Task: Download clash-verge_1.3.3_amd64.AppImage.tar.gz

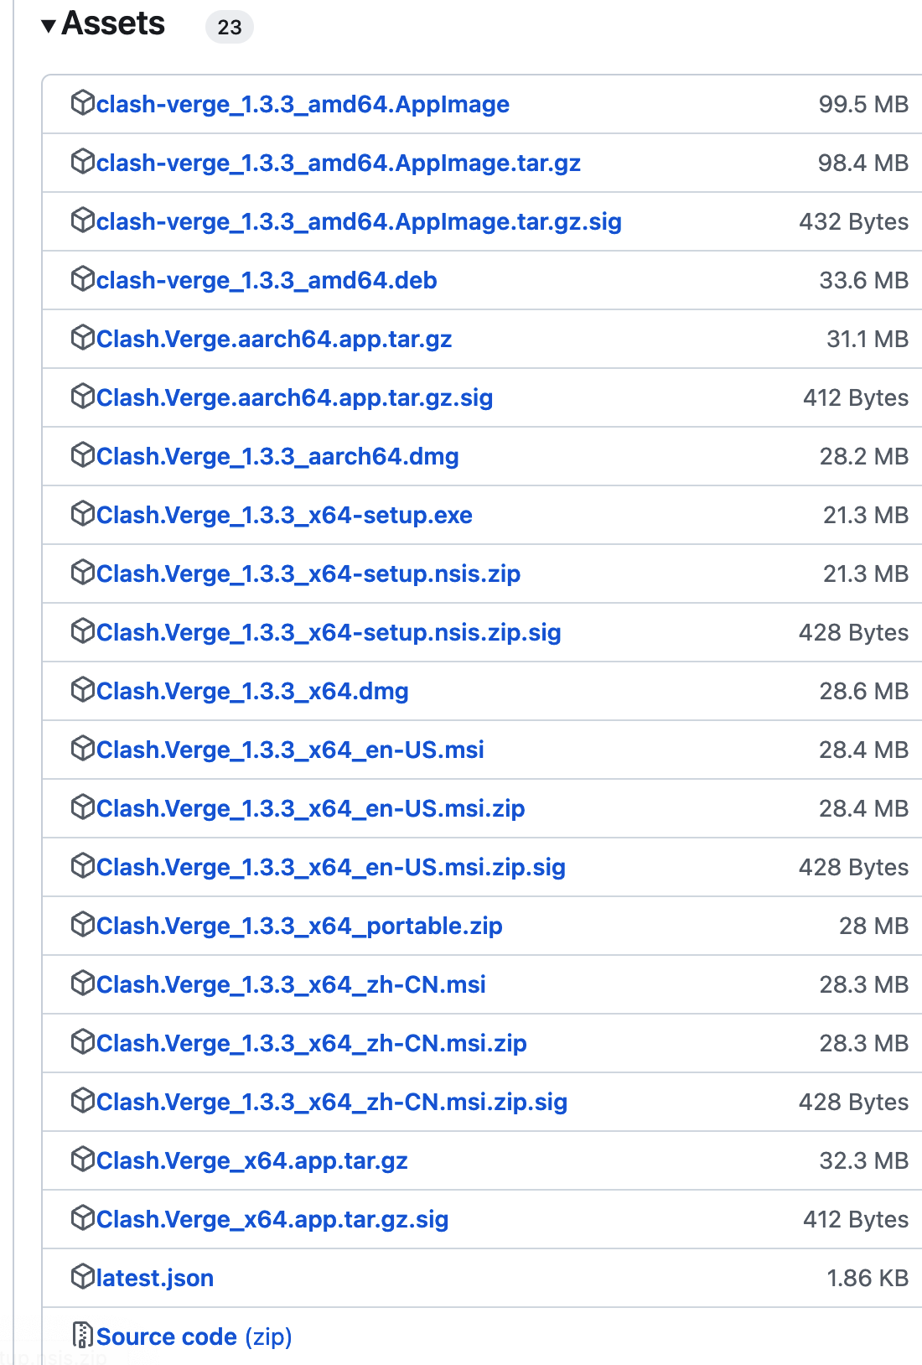Action: tap(339, 163)
